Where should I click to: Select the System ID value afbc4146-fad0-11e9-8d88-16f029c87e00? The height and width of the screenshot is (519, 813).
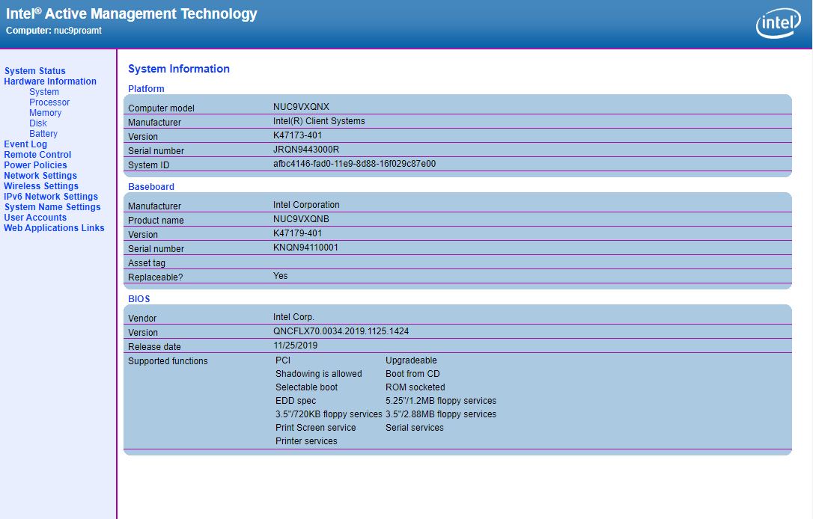pyautogui.click(x=354, y=164)
